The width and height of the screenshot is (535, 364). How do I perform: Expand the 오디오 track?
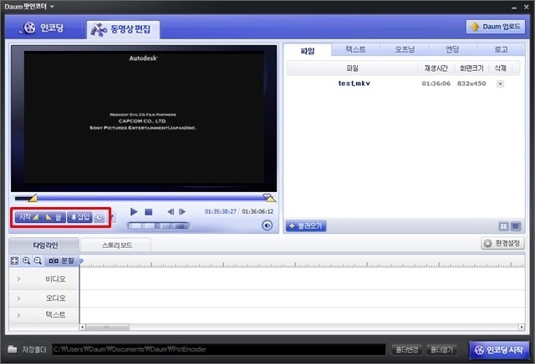point(18,298)
